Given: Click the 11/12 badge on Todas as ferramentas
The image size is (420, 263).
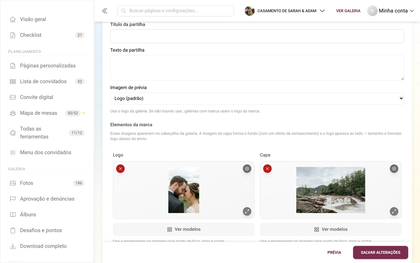Looking at the screenshot, I should point(77,133).
